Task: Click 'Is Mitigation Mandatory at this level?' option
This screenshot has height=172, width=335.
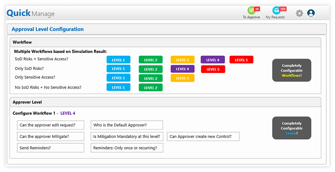Action: click(127, 136)
